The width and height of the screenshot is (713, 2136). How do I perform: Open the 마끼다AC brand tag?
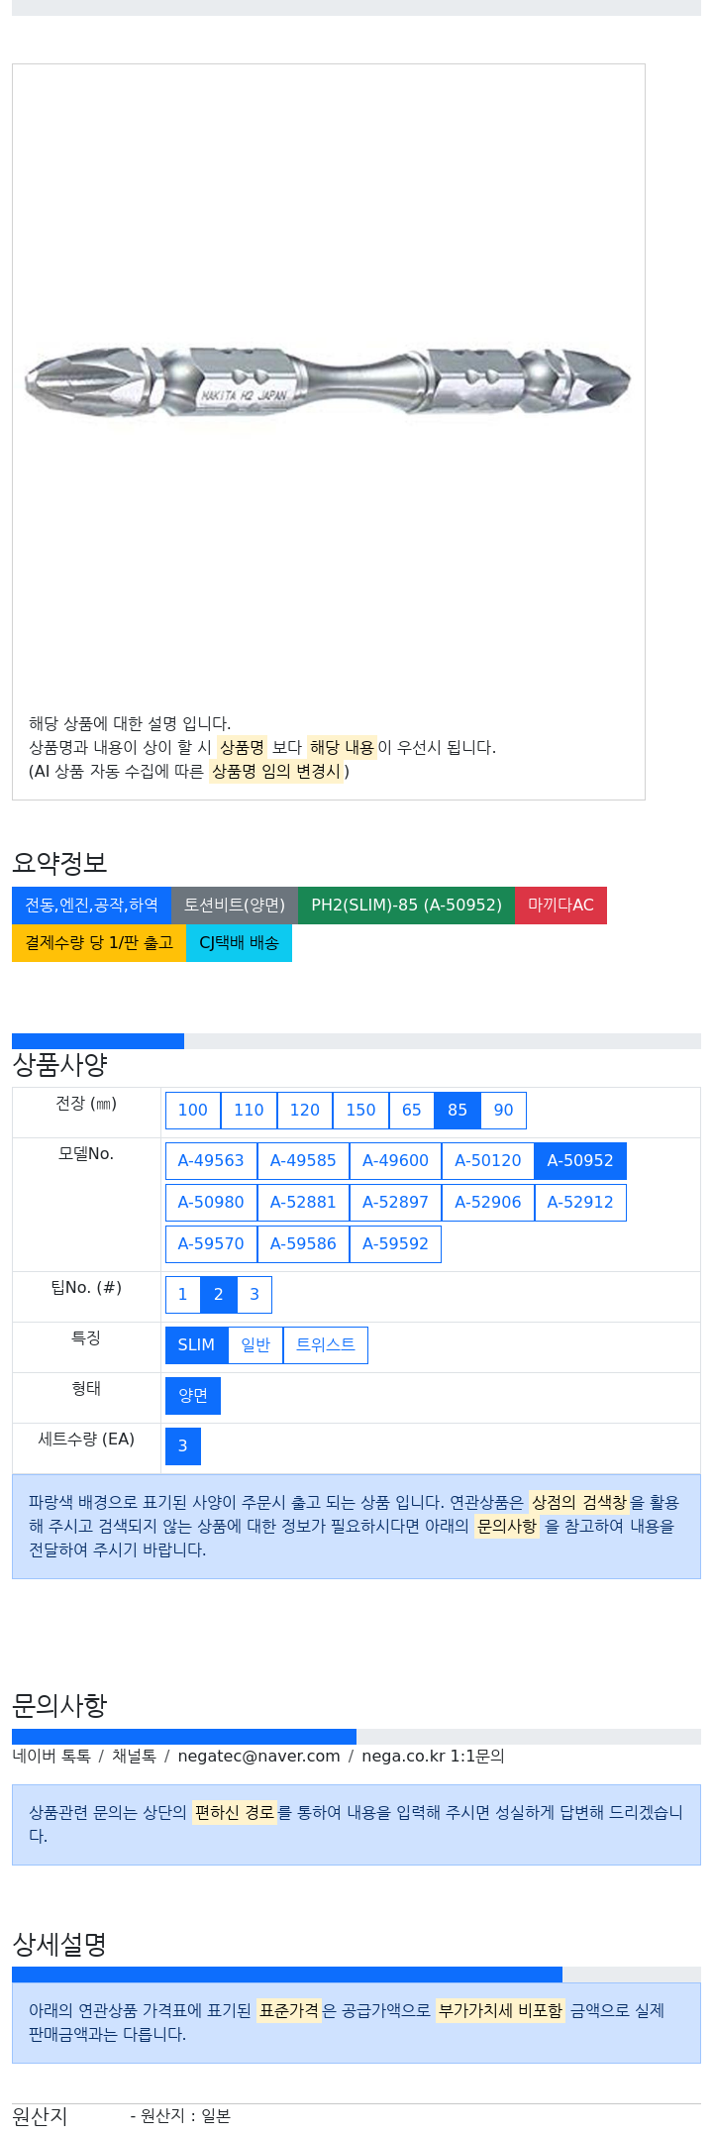[560, 906]
